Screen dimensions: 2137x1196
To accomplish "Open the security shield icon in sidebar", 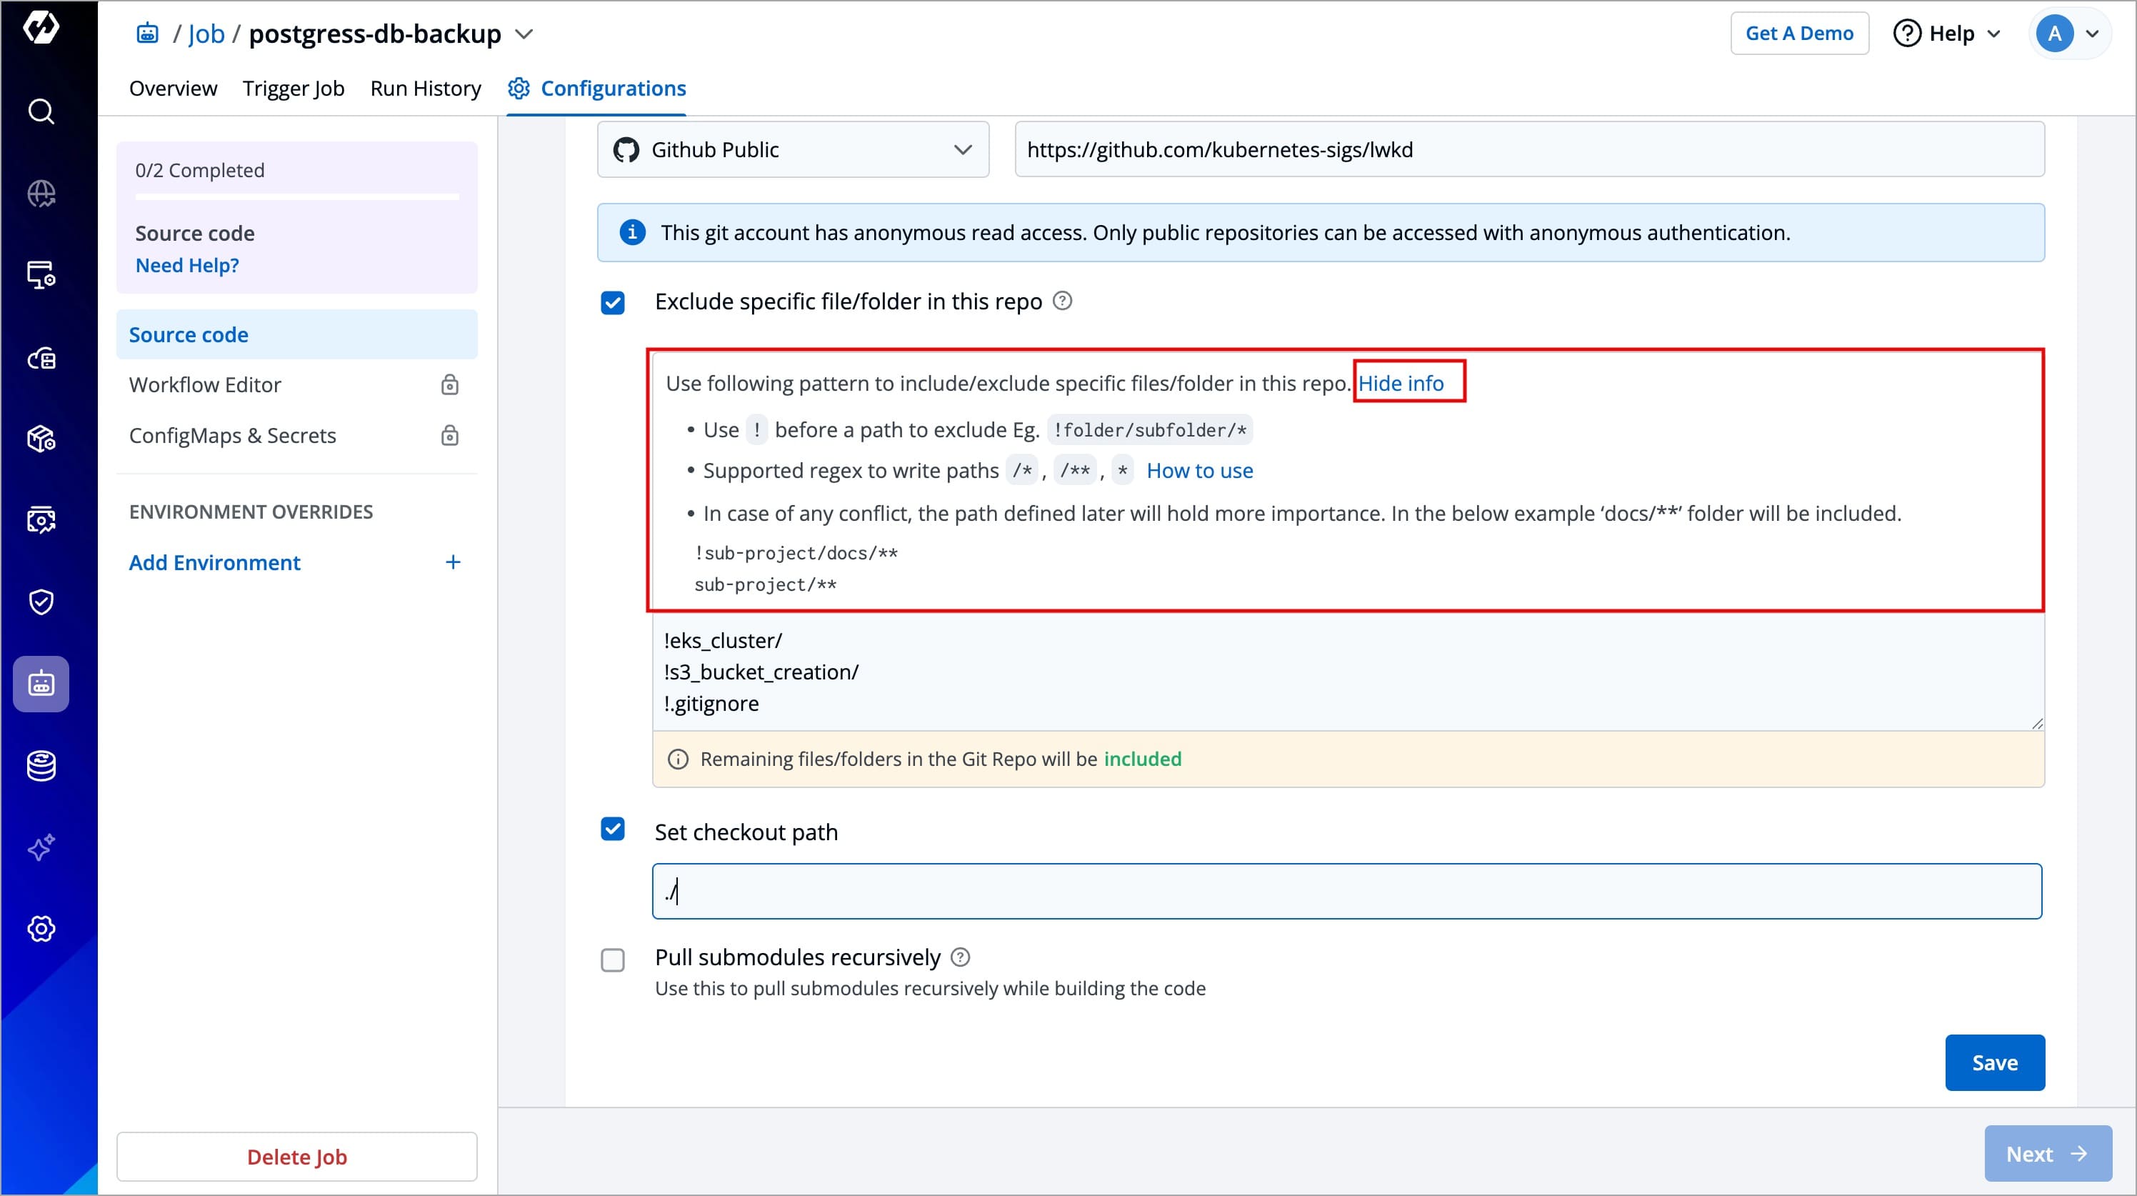I will 41,602.
